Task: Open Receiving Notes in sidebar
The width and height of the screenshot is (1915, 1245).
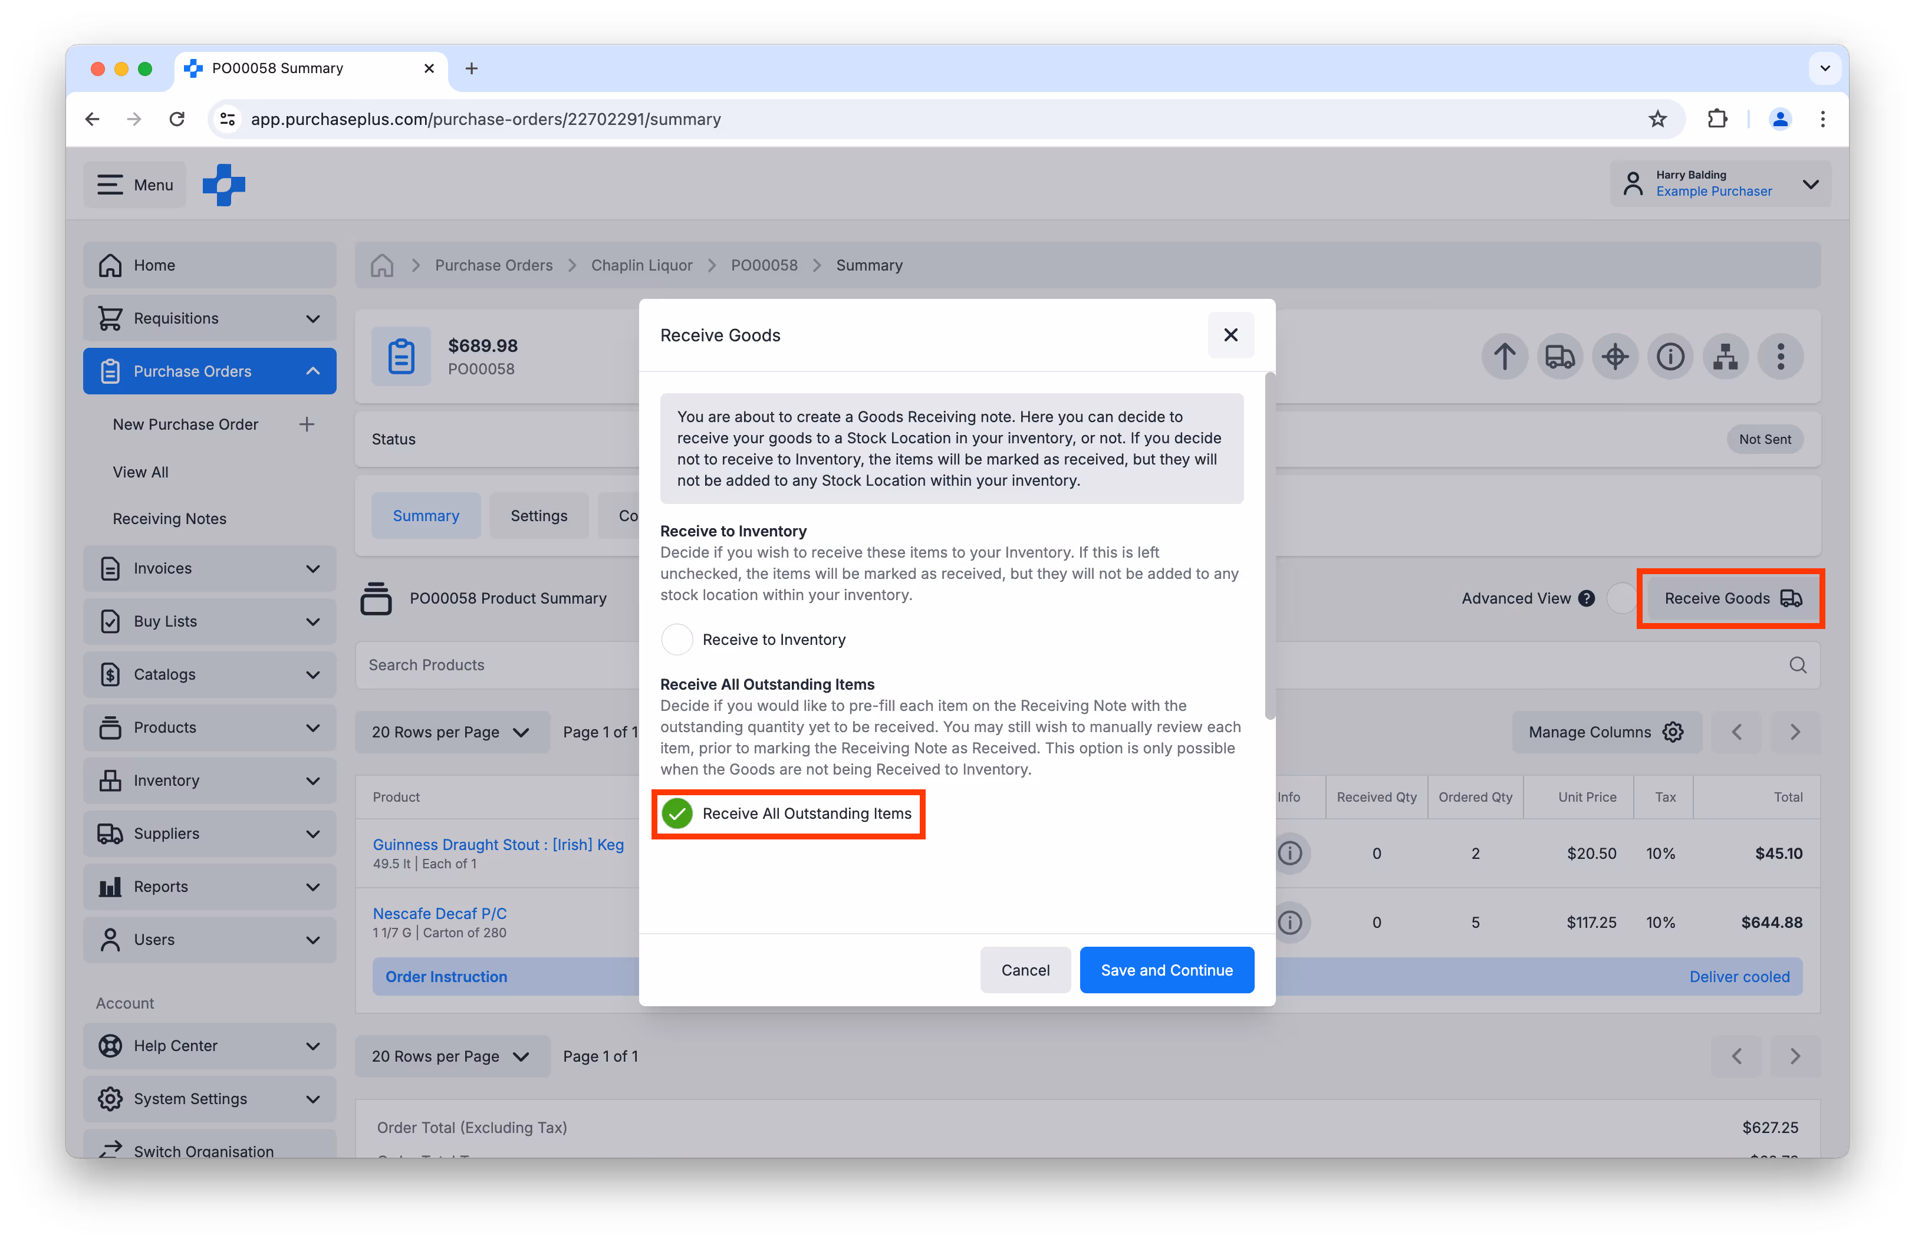Action: tap(169, 519)
